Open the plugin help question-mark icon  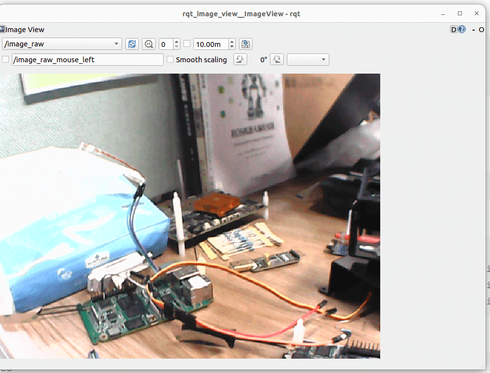[x=462, y=30]
